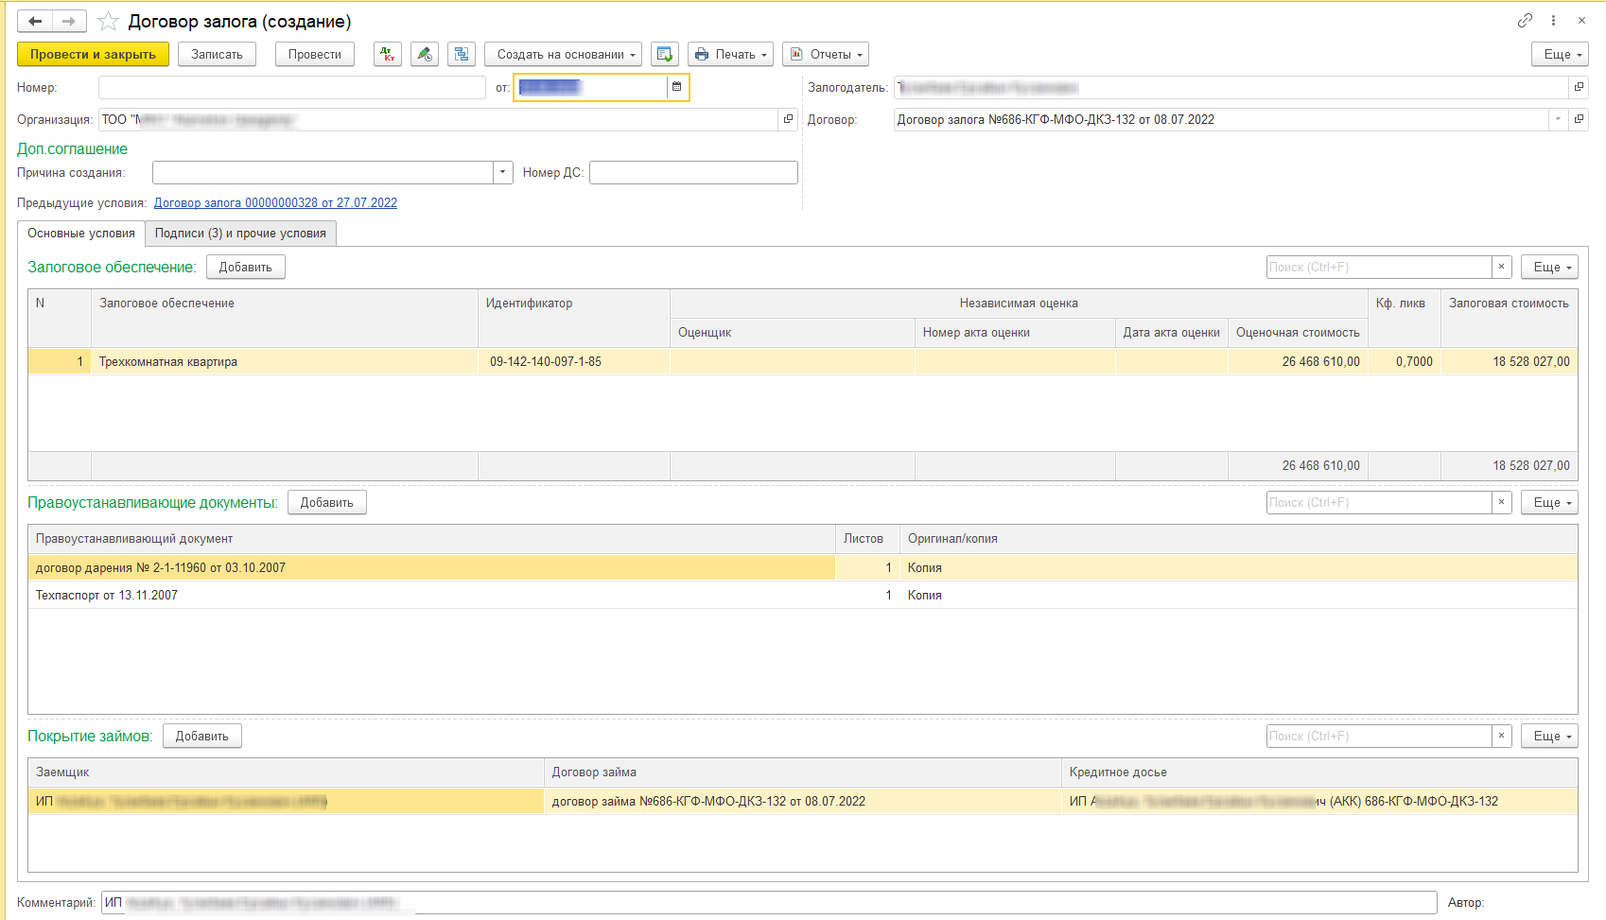Image resolution: width=1606 pixels, height=920 pixels.
Task: Click the Оригинал/копия column header
Action: click(1238, 538)
